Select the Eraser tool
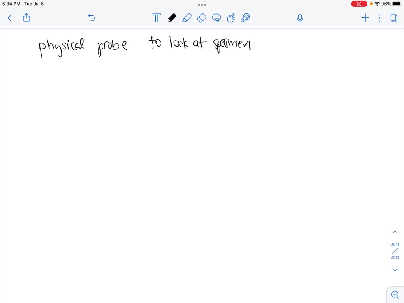 pos(202,18)
